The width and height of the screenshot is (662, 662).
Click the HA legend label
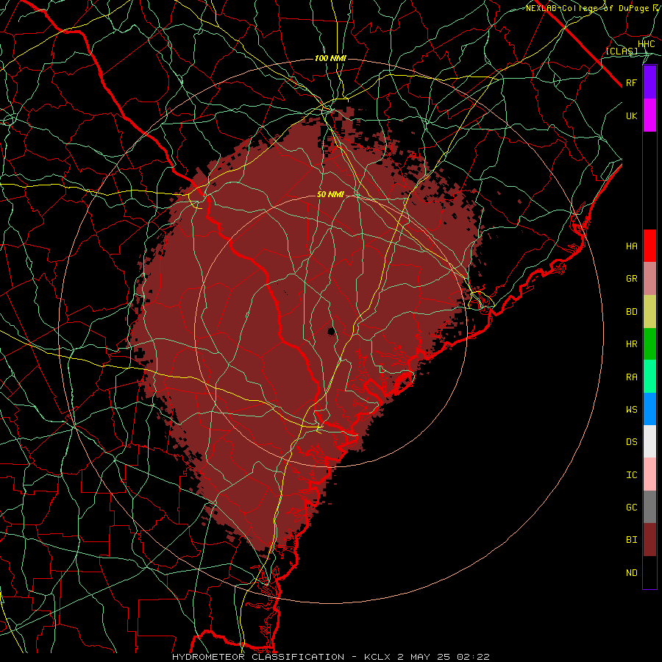[x=631, y=246]
